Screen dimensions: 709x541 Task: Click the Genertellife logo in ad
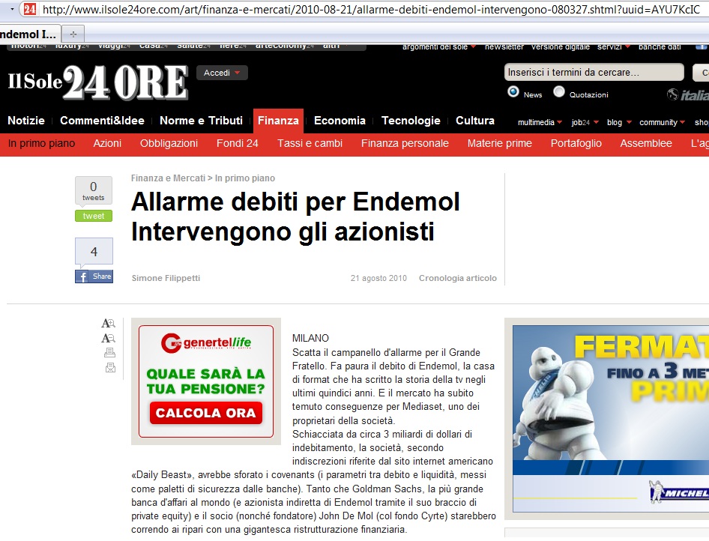pyautogui.click(x=206, y=343)
